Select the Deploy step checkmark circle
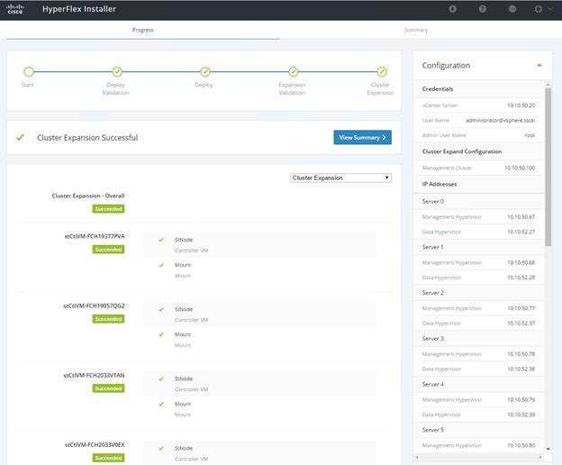This screenshot has width=562, height=465. (205, 72)
